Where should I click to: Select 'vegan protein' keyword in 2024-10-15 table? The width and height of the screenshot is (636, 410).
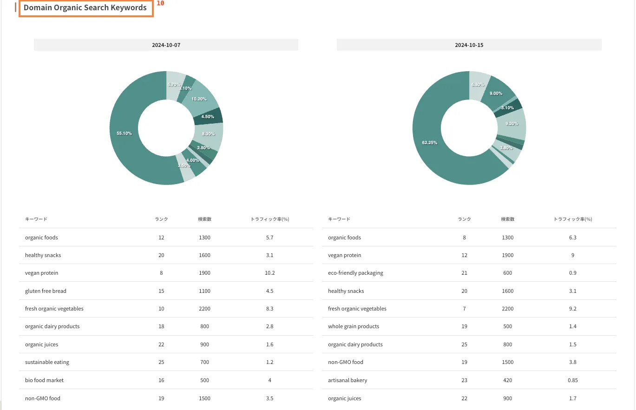click(x=344, y=255)
